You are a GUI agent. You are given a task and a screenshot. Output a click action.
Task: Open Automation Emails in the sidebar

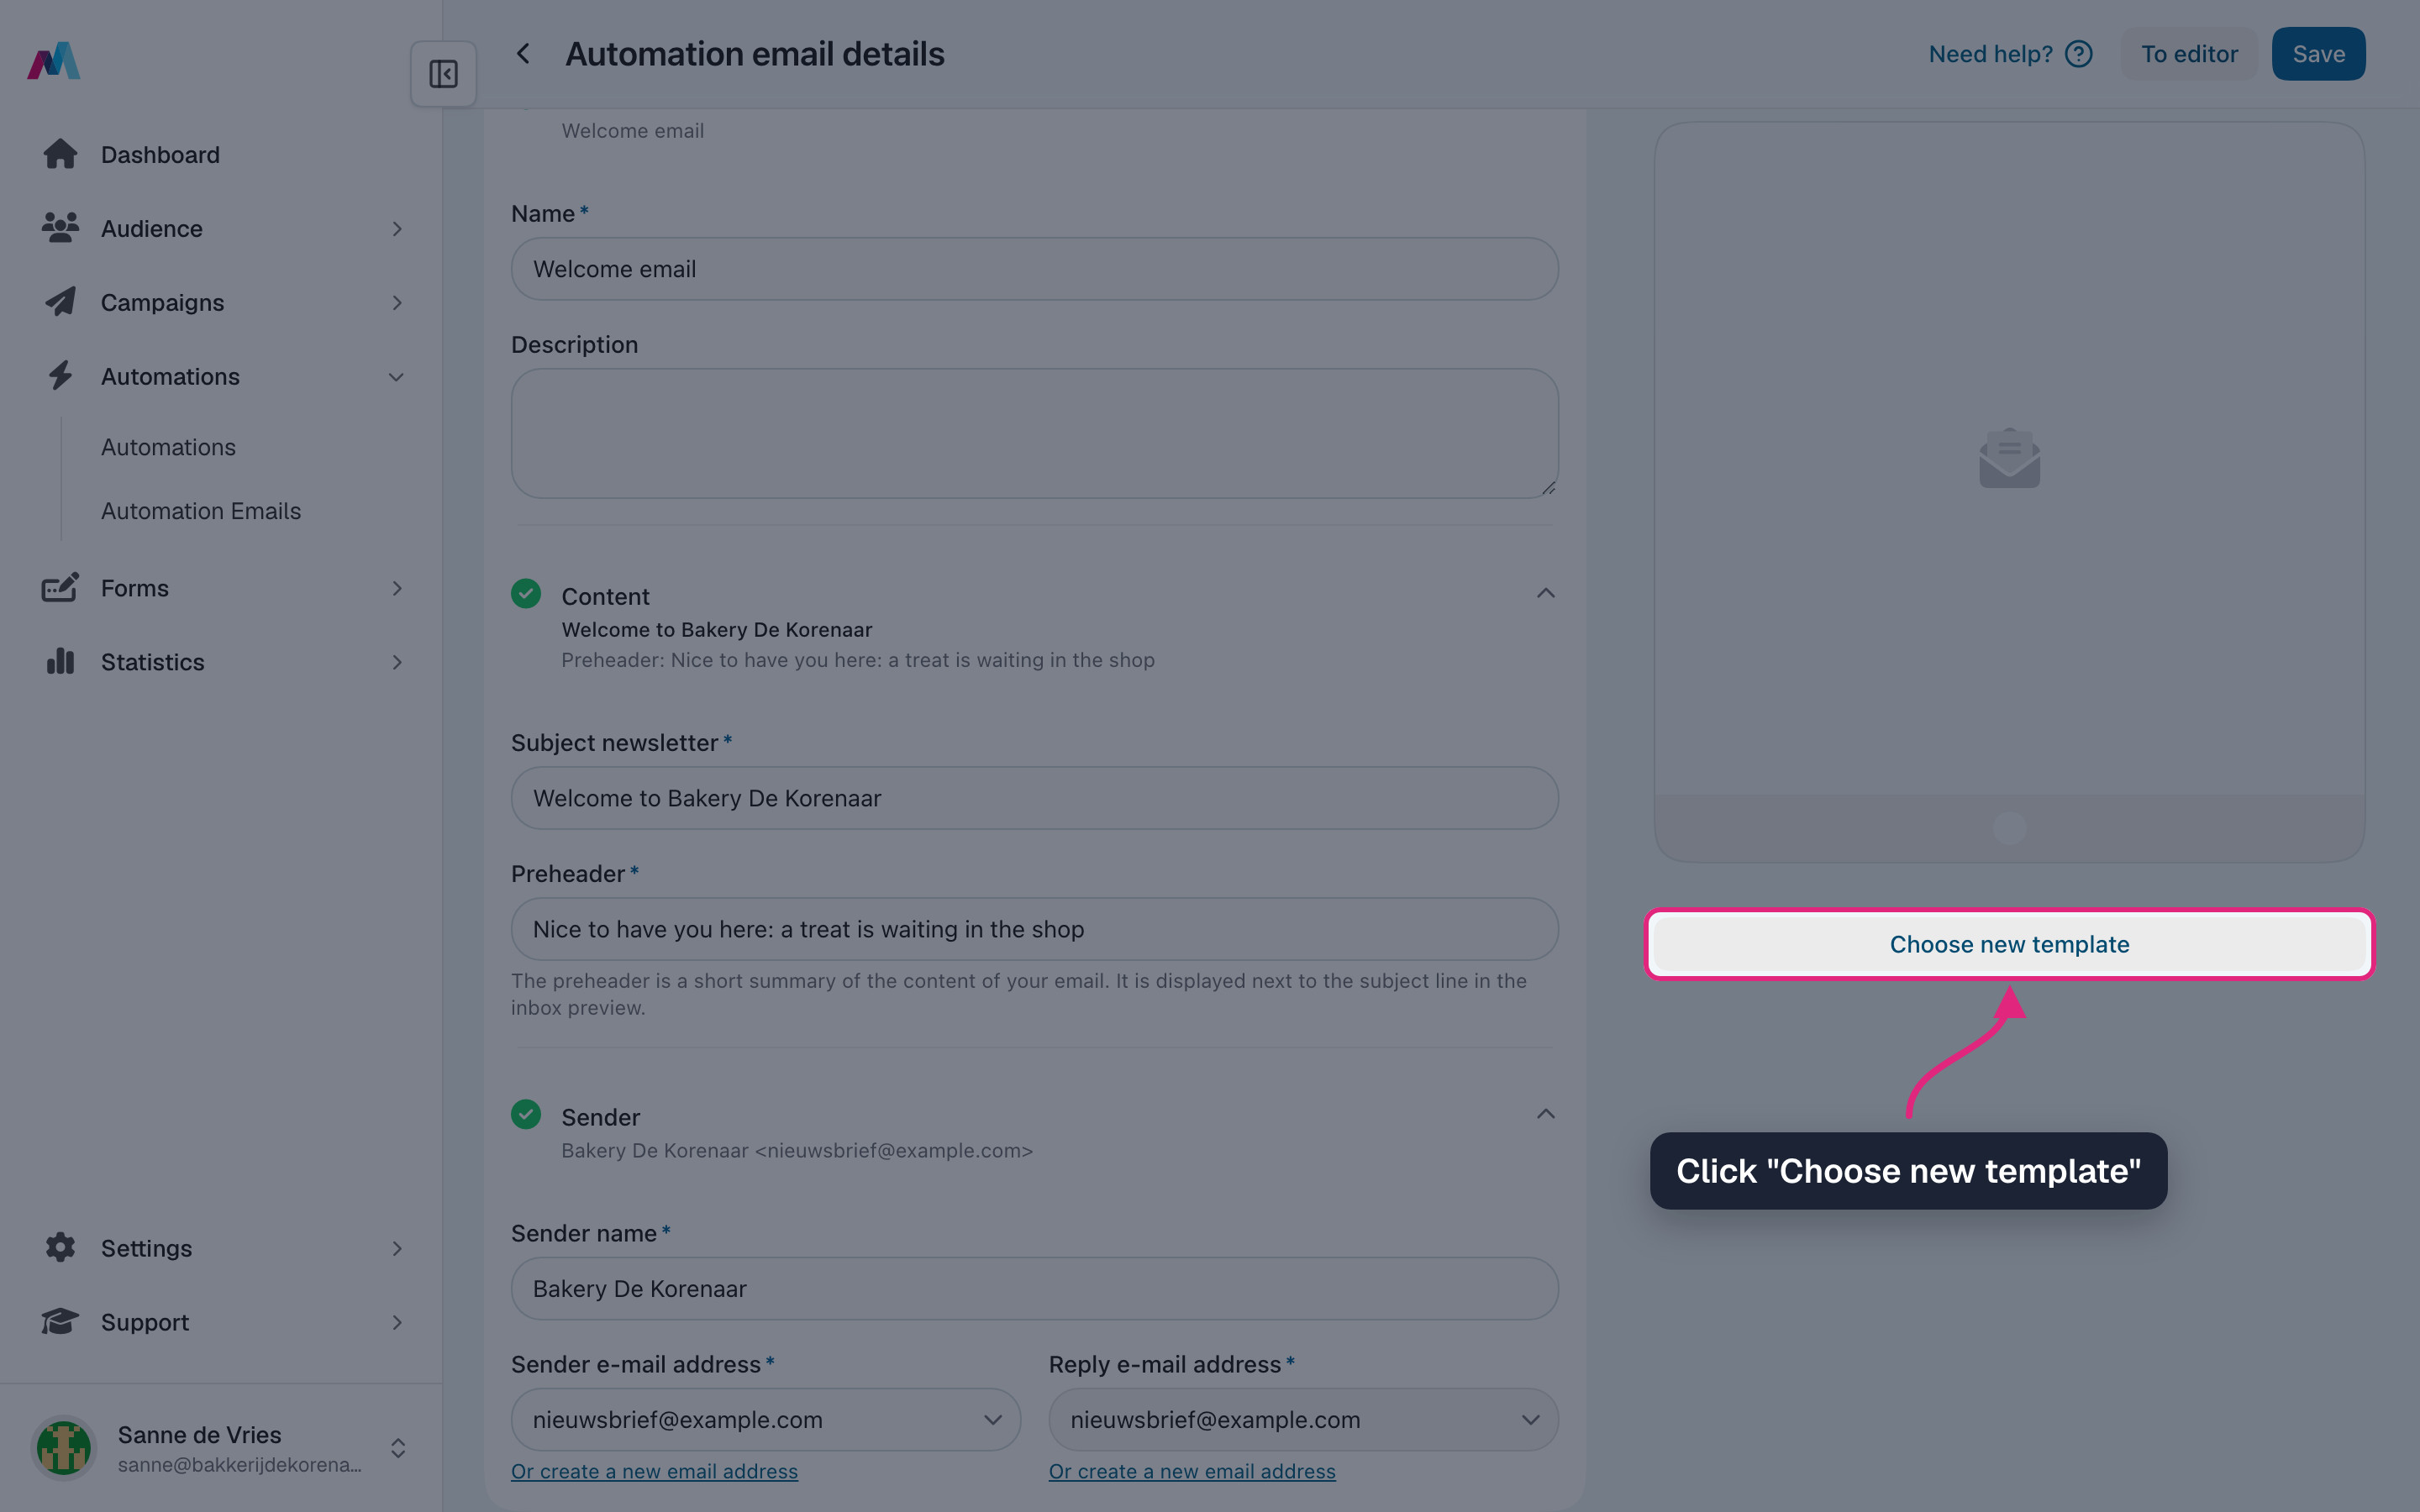click(x=201, y=511)
